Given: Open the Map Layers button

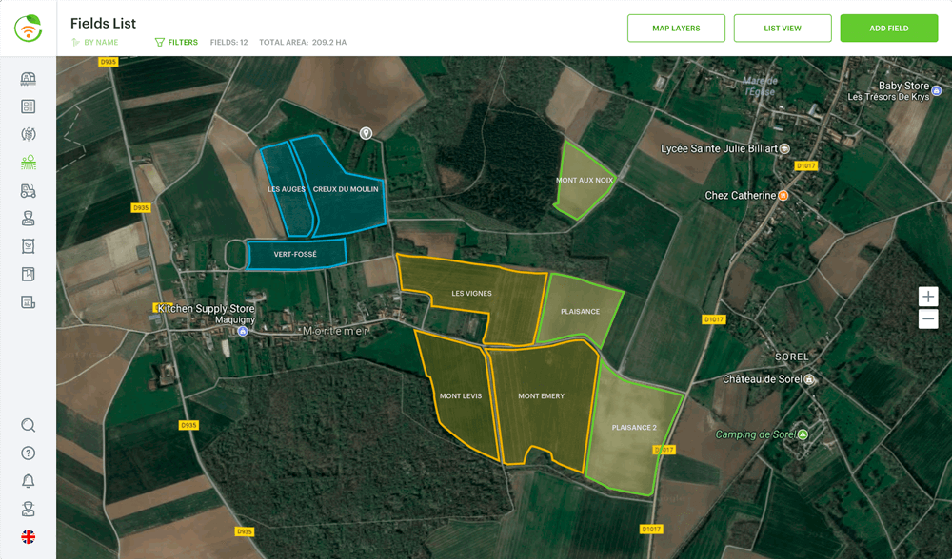Looking at the screenshot, I should [x=676, y=29].
